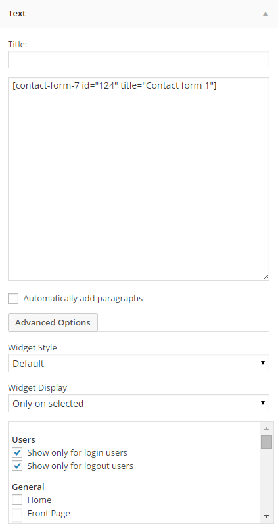The height and width of the screenshot is (530, 278).
Task: Check the Home checkbox
Action: tap(17, 500)
